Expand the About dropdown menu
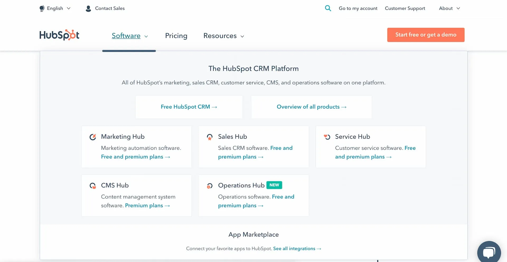Screen dimensions: 507x262 (449, 8)
